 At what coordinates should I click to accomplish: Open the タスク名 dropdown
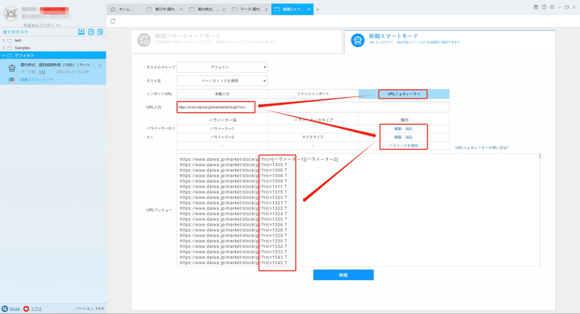[222, 80]
